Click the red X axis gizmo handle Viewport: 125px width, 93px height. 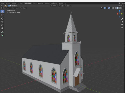point(117,14)
